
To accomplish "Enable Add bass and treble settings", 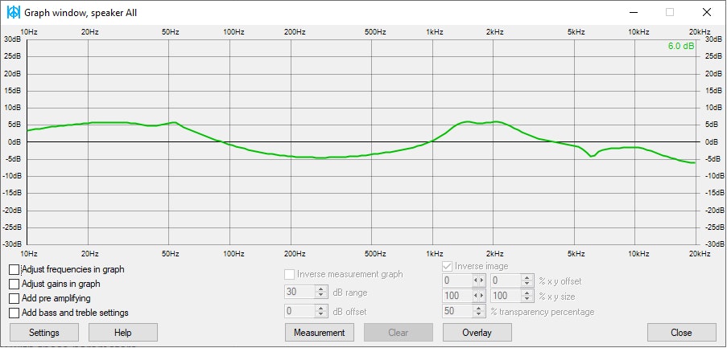I will coord(14,313).
